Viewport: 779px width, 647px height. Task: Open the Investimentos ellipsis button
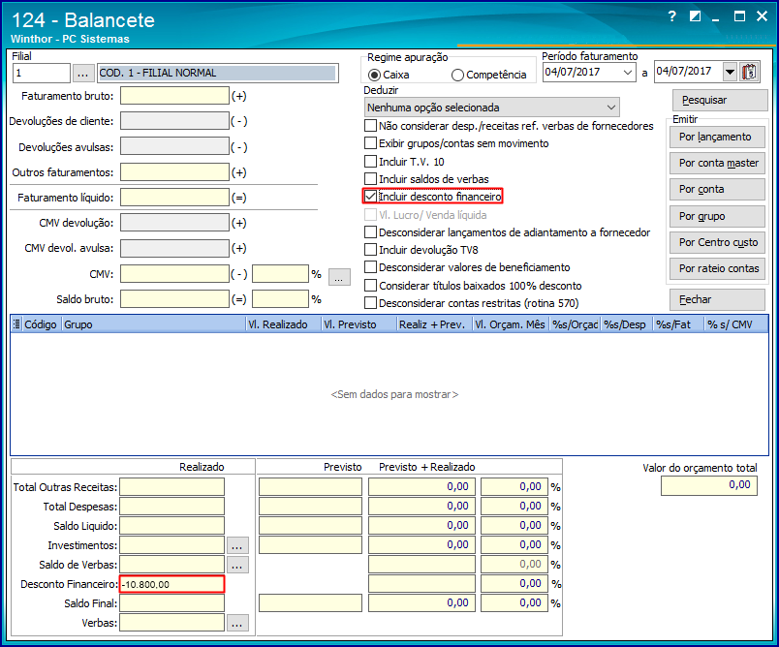click(x=237, y=545)
